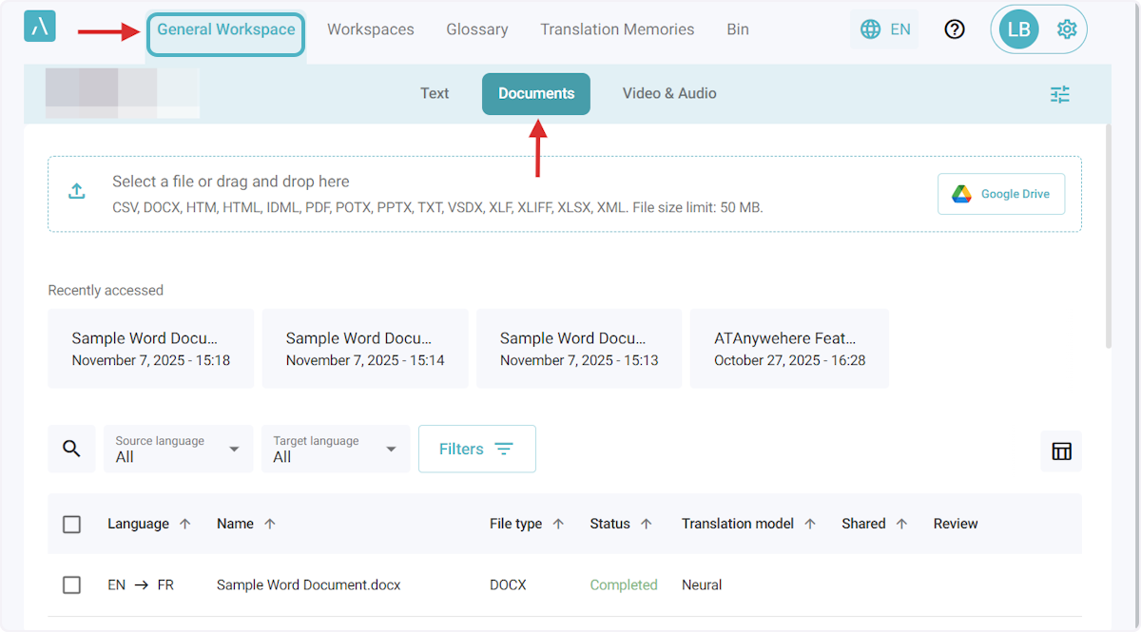Screen dimensions: 1141x632
Task: Open the translation settings sliders icon
Action: click(x=1059, y=94)
